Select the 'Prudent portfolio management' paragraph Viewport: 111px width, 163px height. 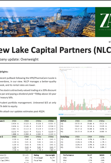[28, 104]
